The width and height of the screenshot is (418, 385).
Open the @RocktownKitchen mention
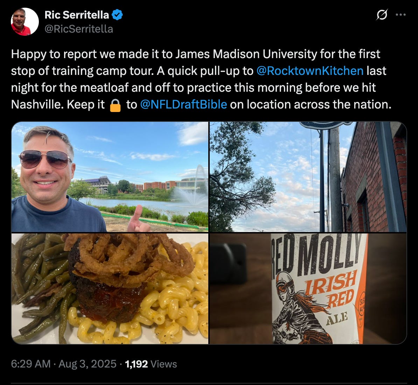coord(310,71)
